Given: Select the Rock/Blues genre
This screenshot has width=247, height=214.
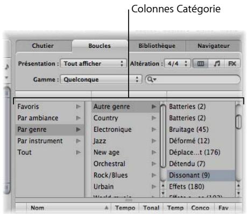Looking at the screenshot, I should 125,175.
